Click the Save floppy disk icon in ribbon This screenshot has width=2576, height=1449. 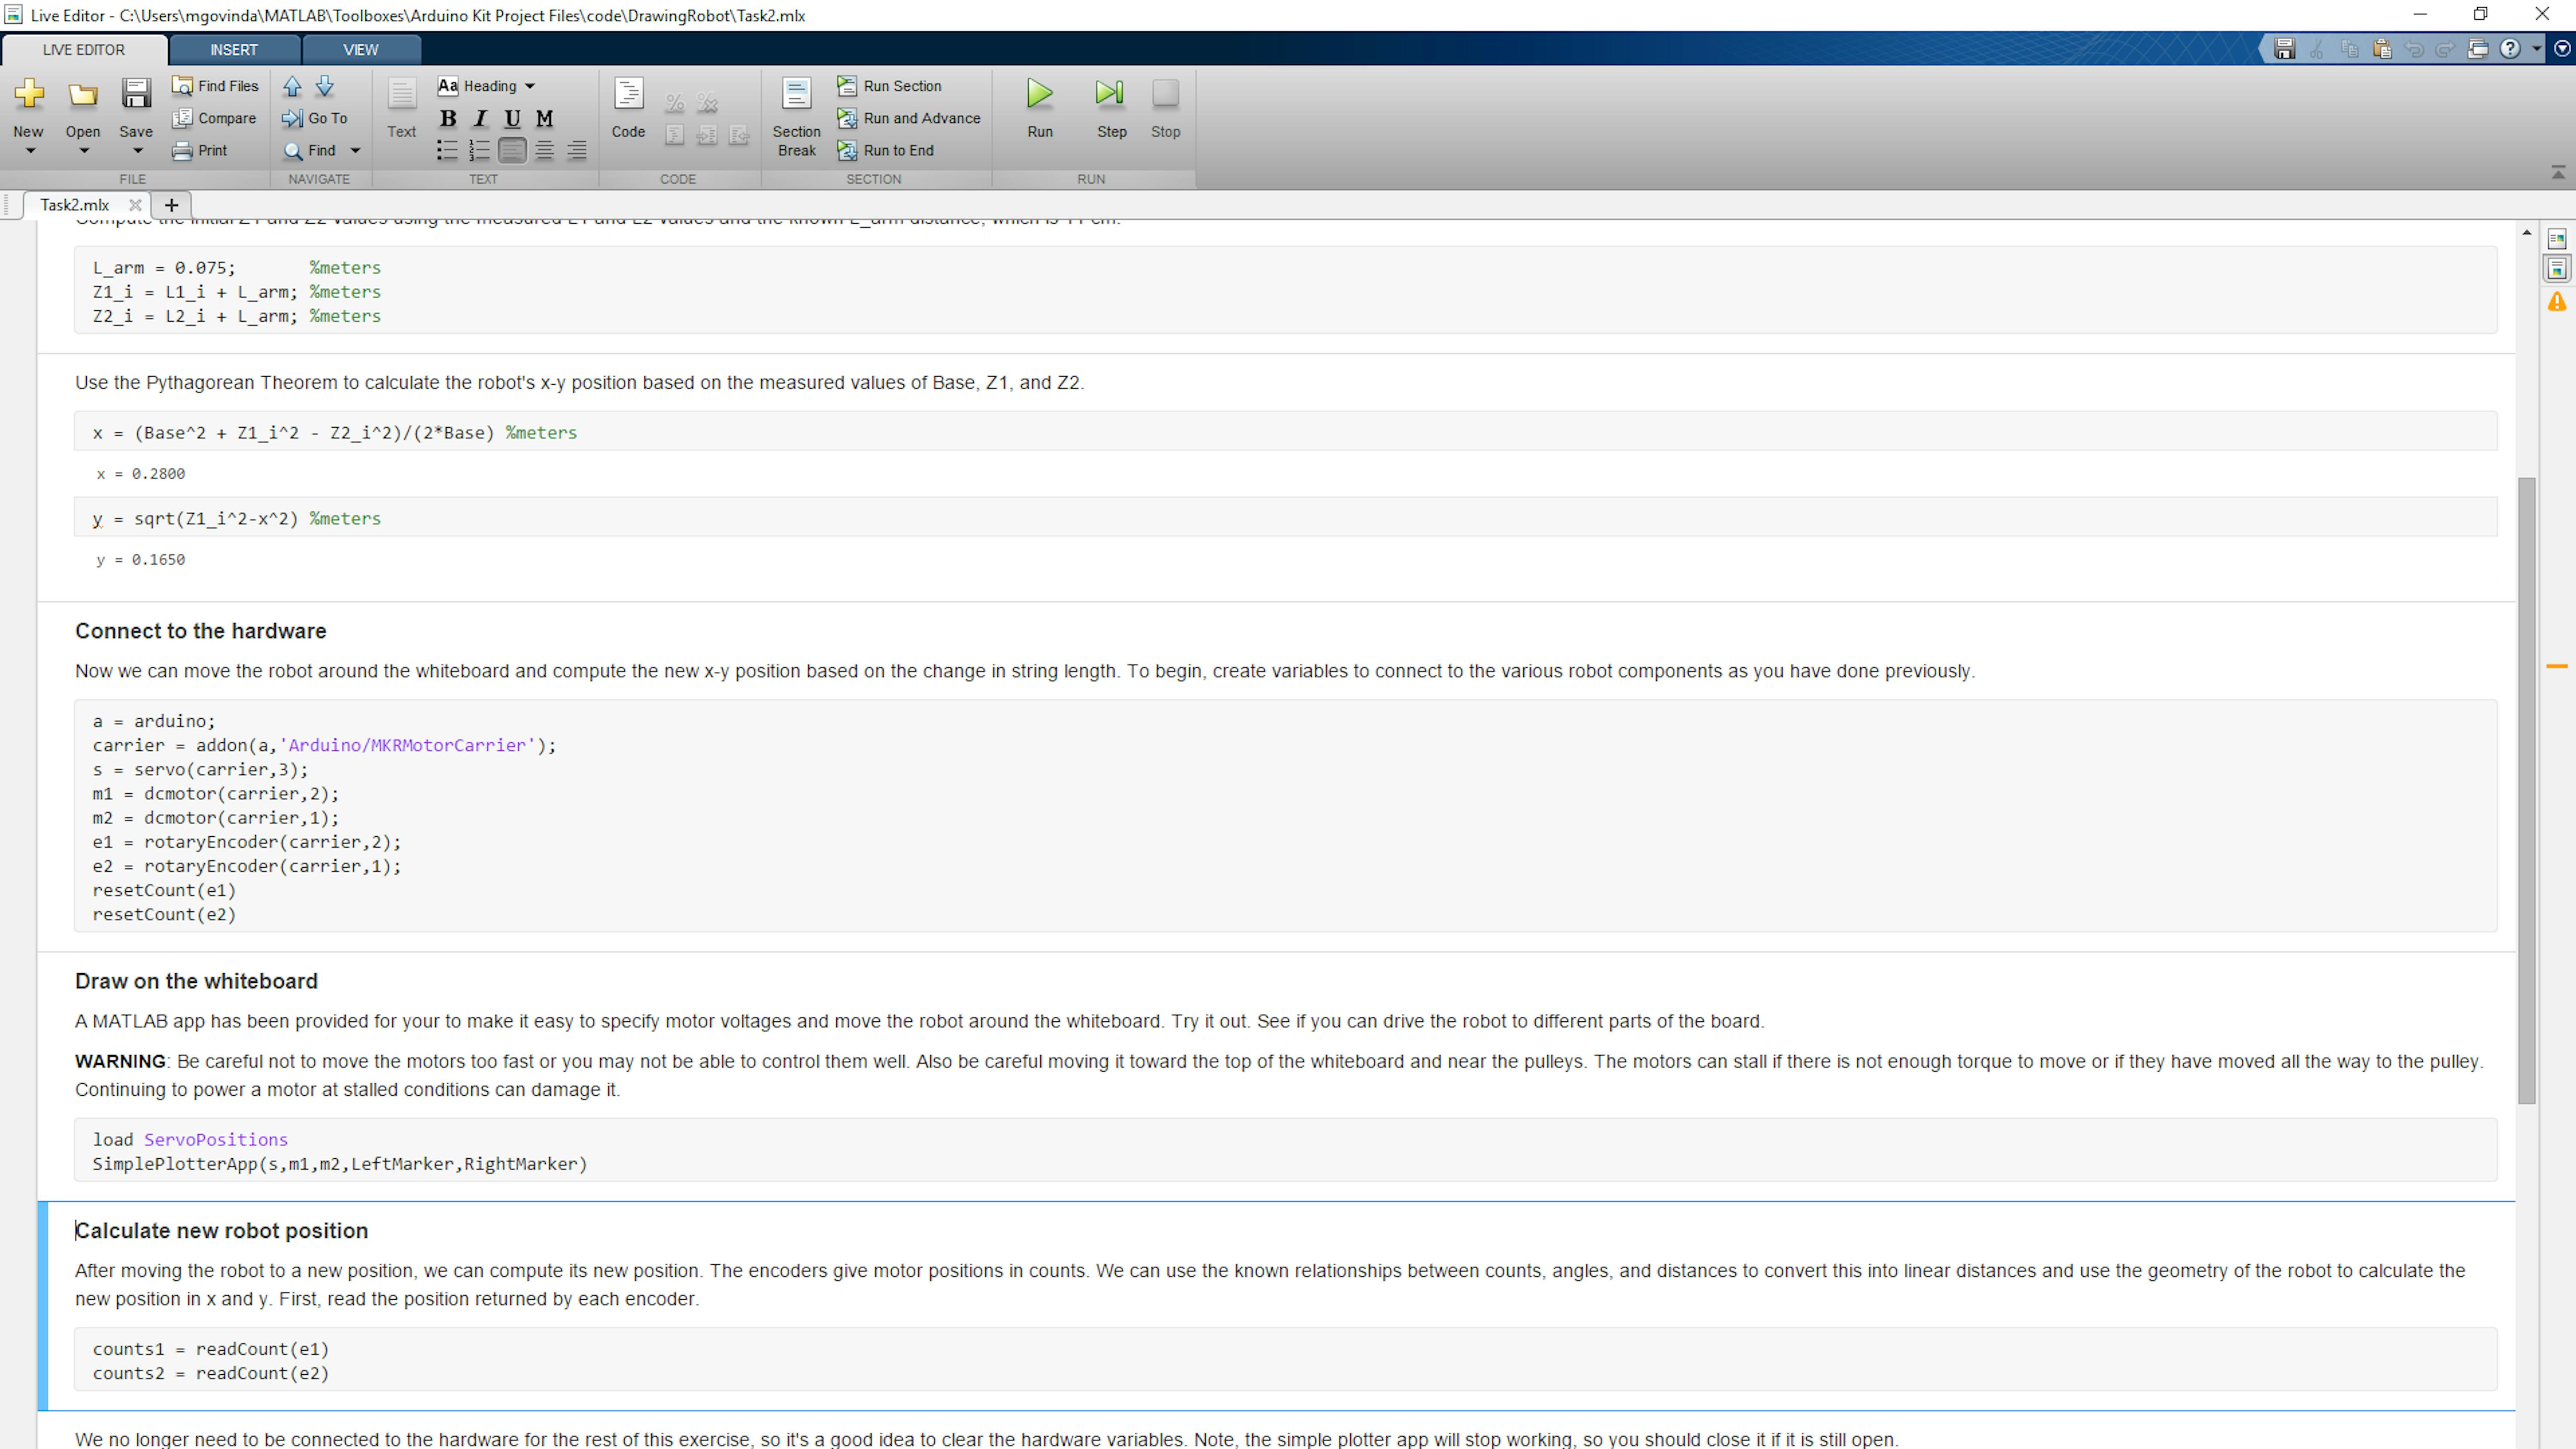tap(136, 93)
